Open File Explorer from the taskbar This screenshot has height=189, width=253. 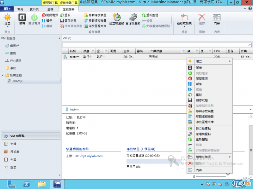coord(42,184)
